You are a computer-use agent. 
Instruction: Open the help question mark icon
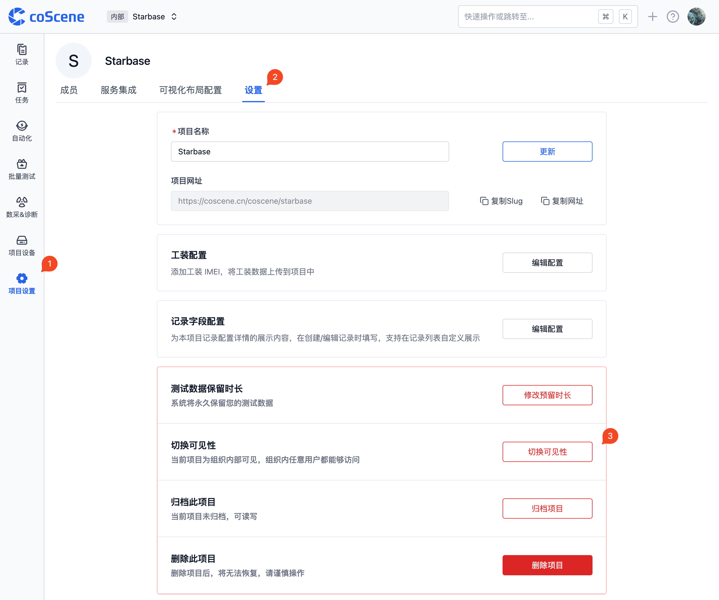pyautogui.click(x=672, y=16)
